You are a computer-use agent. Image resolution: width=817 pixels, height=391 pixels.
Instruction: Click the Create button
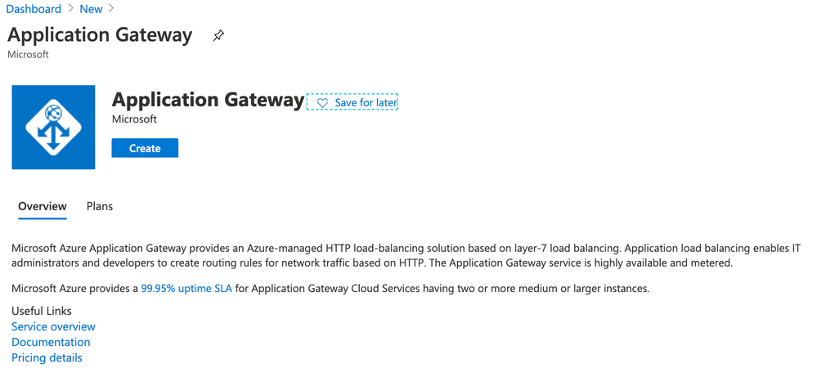tap(145, 148)
